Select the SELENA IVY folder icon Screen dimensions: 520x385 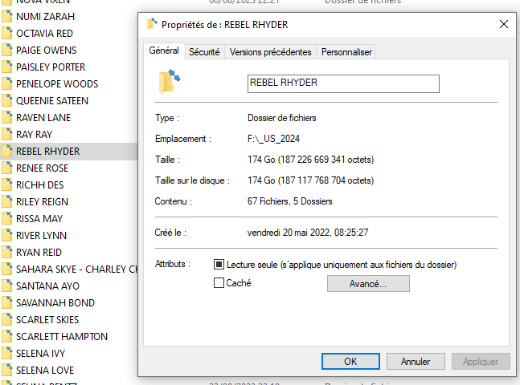pos(7,353)
